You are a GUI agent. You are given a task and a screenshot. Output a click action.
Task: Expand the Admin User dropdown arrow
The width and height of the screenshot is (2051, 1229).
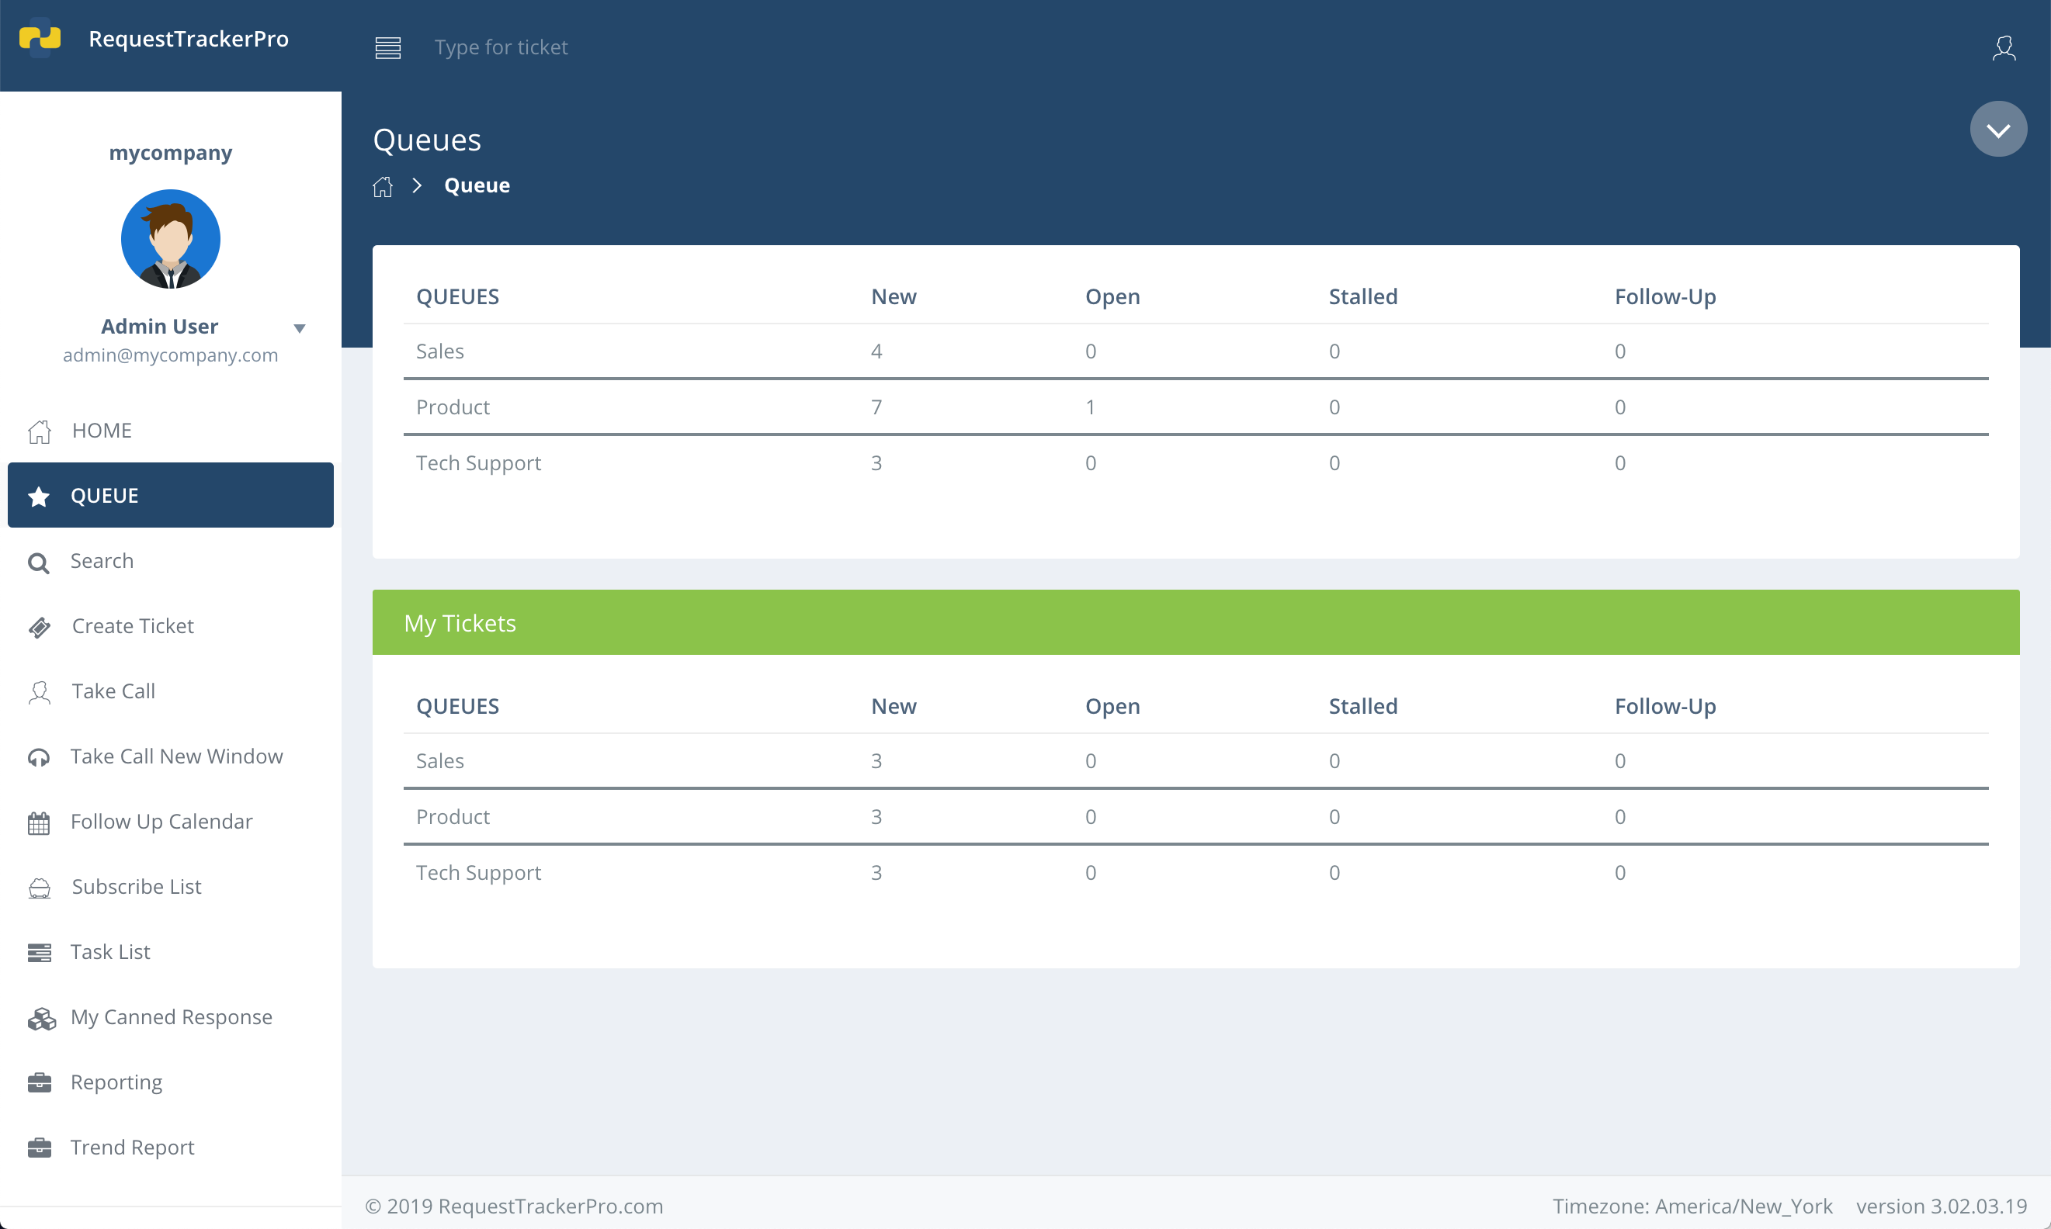coord(300,328)
